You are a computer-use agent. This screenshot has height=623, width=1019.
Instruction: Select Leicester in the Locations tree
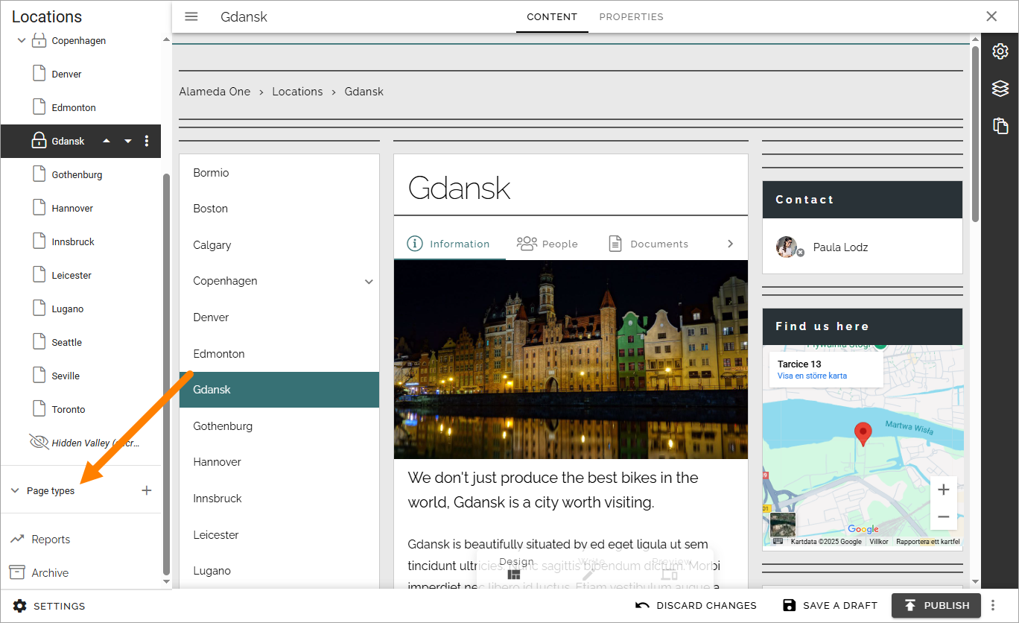click(72, 275)
